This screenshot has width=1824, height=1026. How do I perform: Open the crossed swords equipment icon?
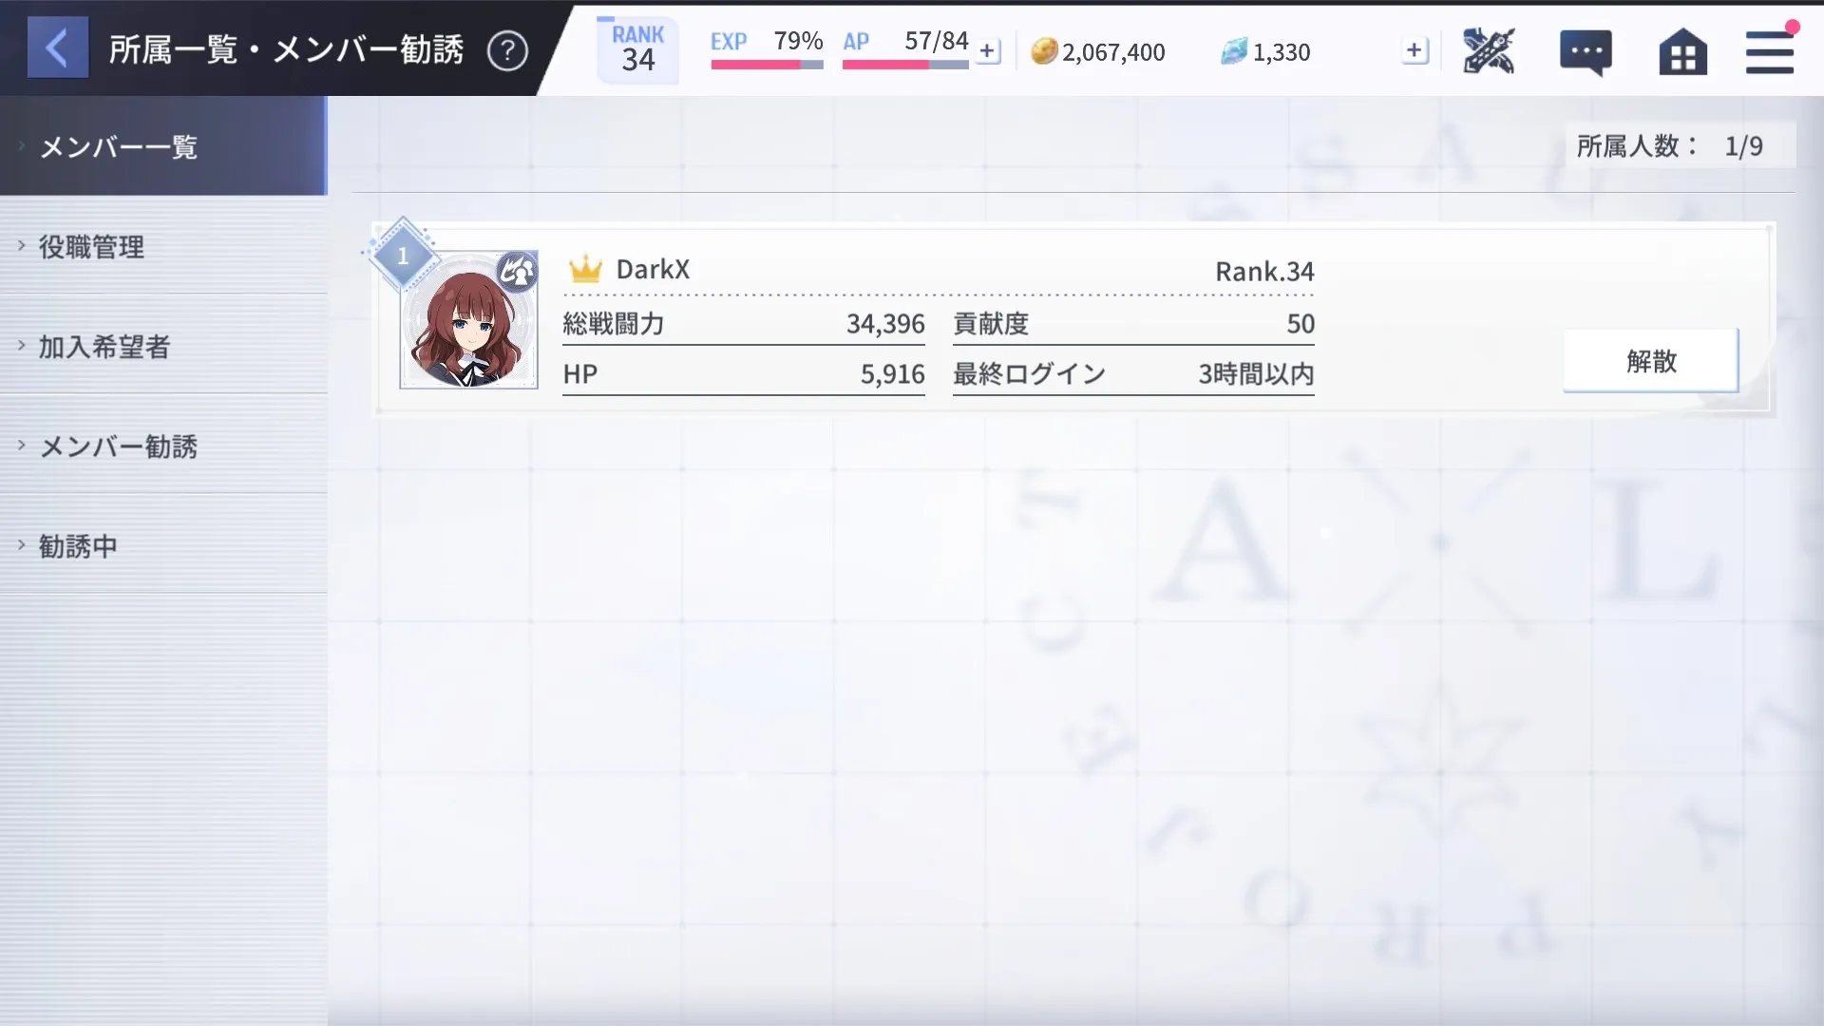[x=1488, y=50]
